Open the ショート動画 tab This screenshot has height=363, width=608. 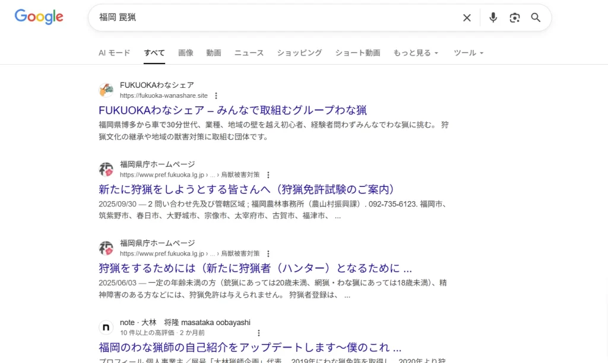(x=357, y=53)
